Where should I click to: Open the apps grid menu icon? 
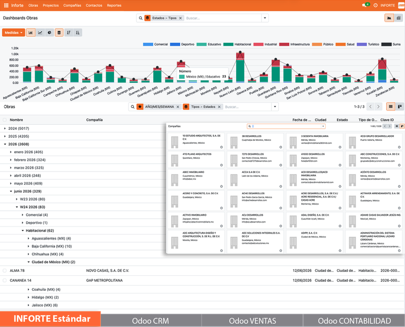pos(6,5)
